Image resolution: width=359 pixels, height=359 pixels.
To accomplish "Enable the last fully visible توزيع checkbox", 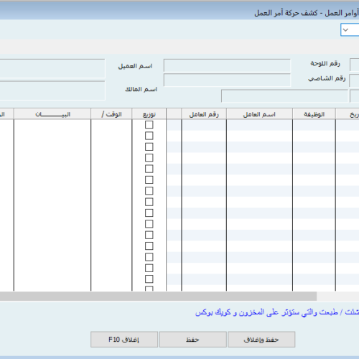I will click(149, 279).
